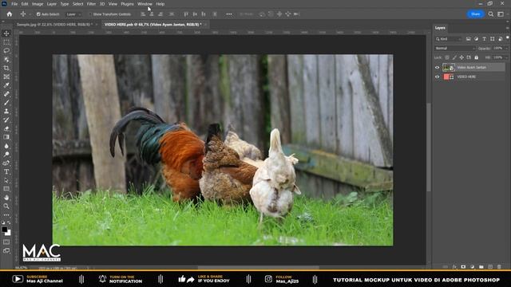Click the Layers panel tab
Image resolution: width=511 pixels, height=287 pixels.
(440, 28)
